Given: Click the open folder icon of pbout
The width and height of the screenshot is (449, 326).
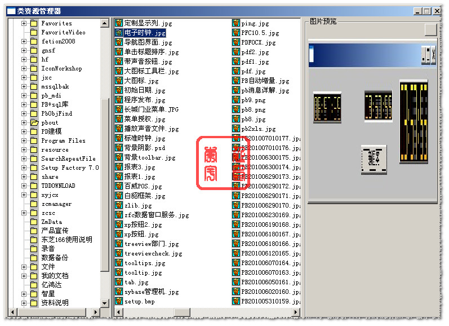Looking at the screenshot, I should [34, 122].
